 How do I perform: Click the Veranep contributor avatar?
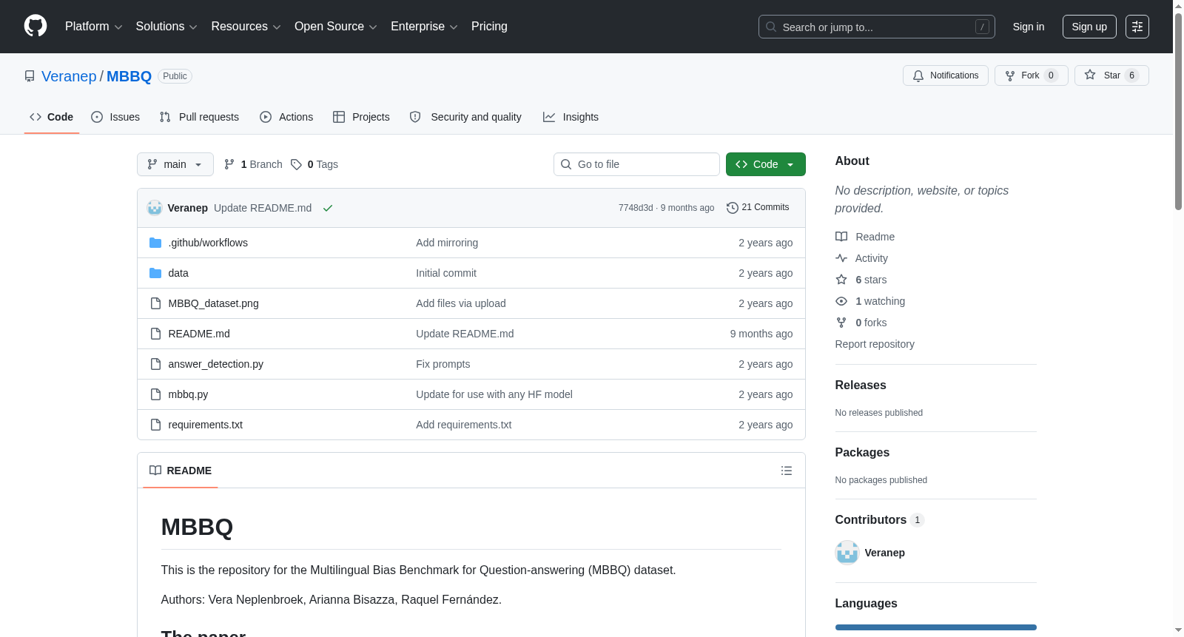pyautogui.click(x=847, y=553)
